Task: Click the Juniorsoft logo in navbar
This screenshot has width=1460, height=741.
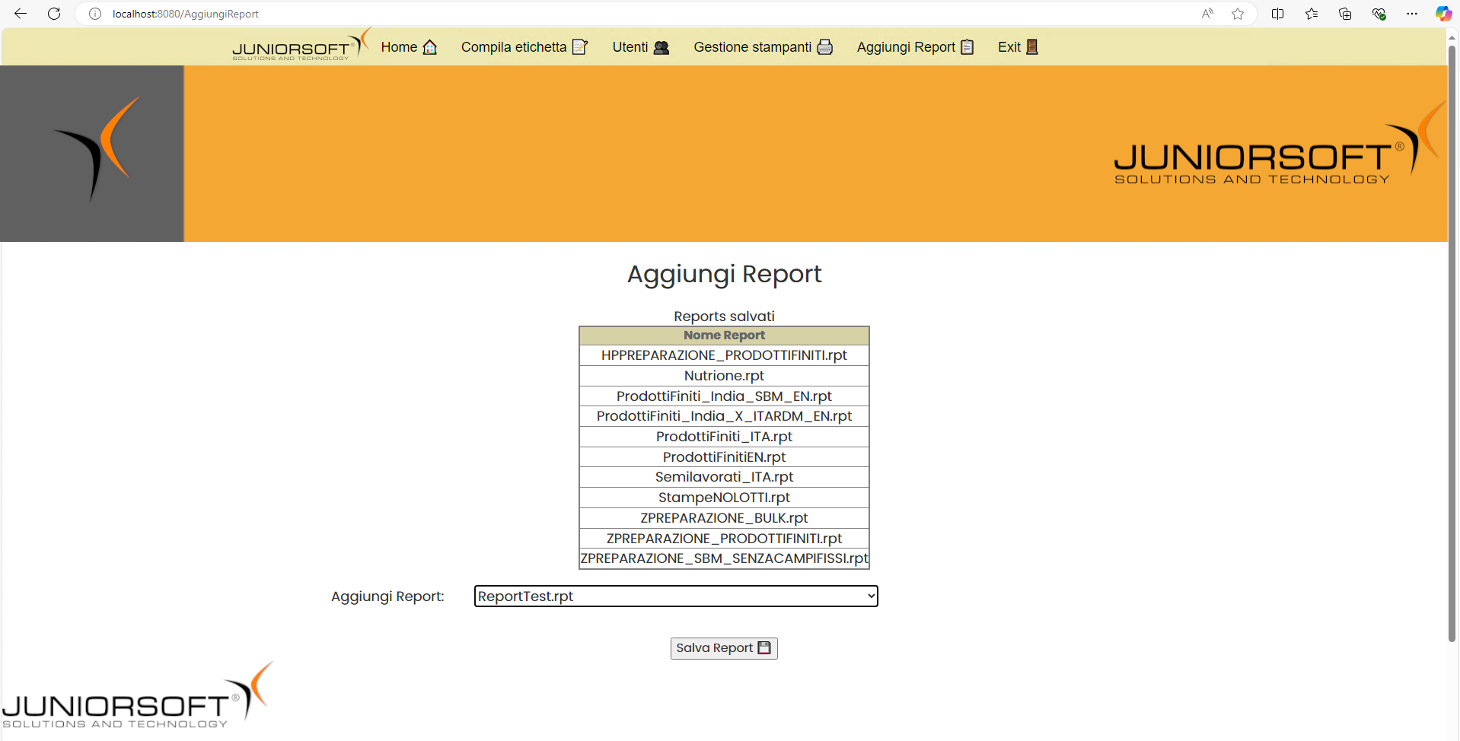Action: (x=301, y=46)
